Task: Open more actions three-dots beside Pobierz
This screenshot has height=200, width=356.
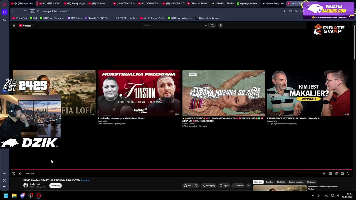Action: (x=248, y=186)
